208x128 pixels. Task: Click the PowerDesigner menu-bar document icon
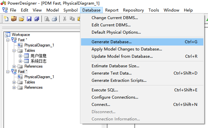pyautogui.click(x=5, y=10)
